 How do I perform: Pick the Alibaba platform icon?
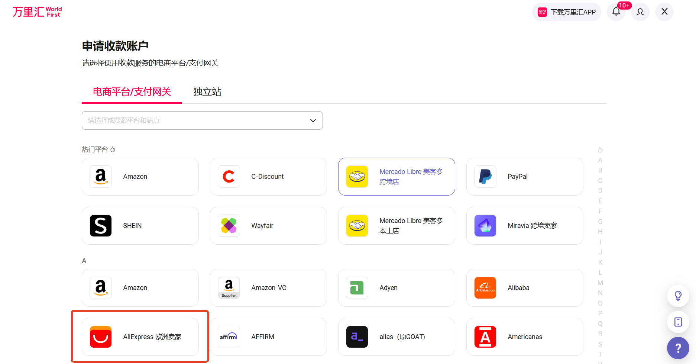(485, 288)
